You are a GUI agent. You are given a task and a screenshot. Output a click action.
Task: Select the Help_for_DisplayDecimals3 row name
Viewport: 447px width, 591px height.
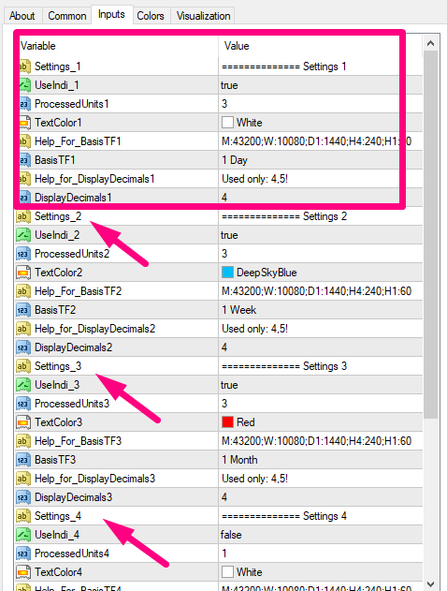pyautogui.click(x=94, y=479)
